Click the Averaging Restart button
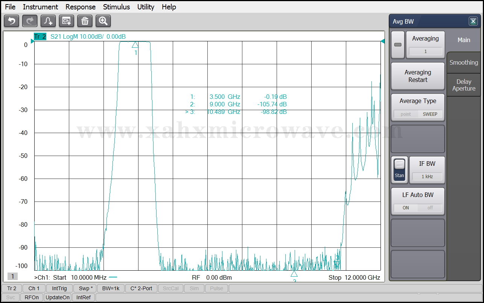The height and width of the screenshot is (303, 484). click(x=418, y=76)
